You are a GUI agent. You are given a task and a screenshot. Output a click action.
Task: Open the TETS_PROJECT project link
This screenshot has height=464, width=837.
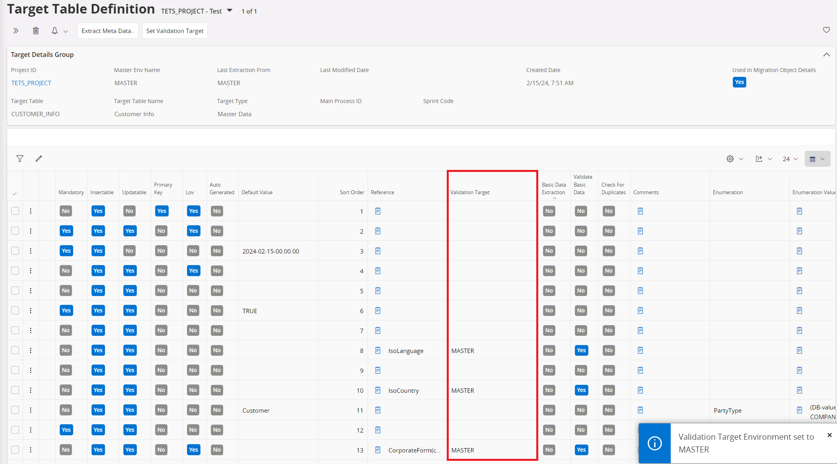point(31,83)
